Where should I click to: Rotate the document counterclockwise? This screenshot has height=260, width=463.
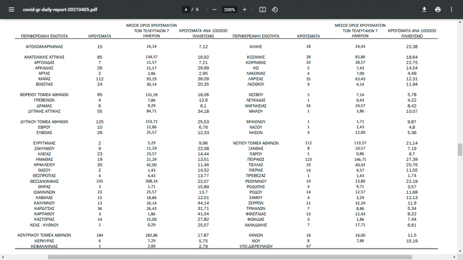275,9
